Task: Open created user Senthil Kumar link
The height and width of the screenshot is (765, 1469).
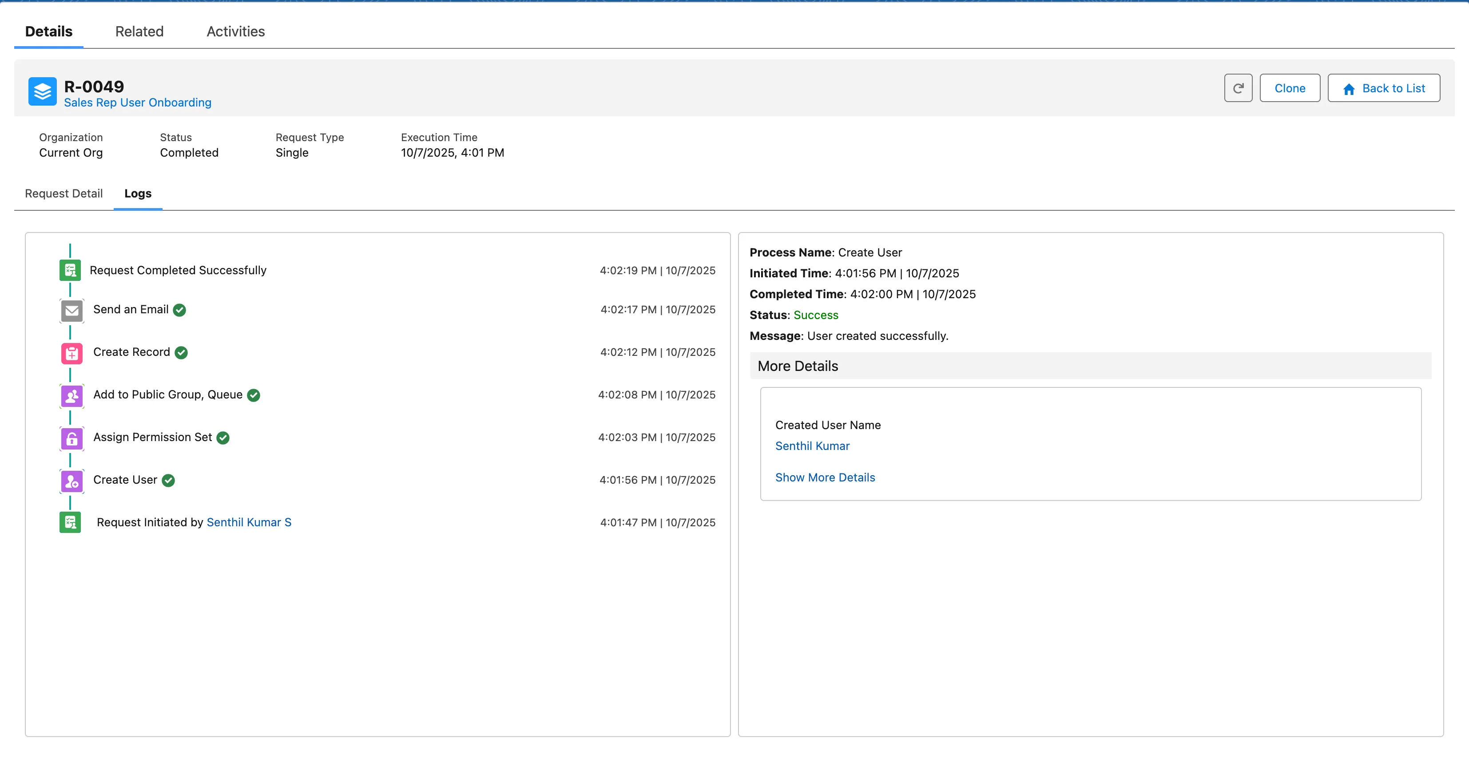Action: 812,446
